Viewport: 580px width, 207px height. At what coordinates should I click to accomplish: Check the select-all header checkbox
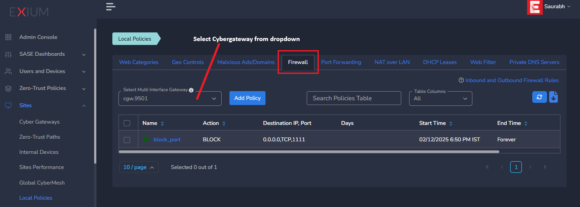click(127, 123)
